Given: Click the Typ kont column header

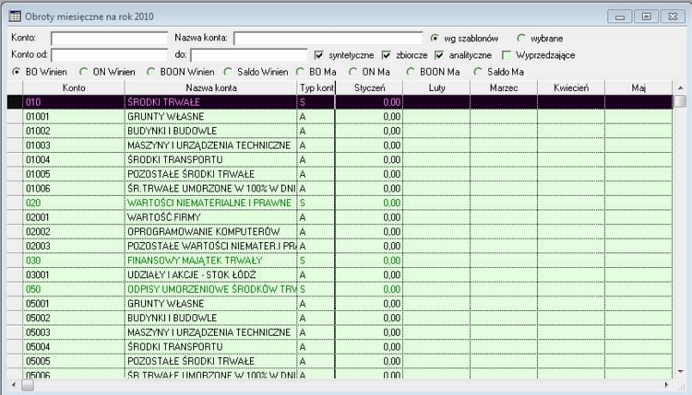Looking at the screenshot, I should (316, 87).
